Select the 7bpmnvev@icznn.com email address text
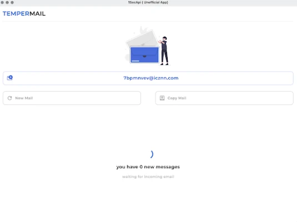The height and width of the screenshot is (222, 297). [151, 78]
